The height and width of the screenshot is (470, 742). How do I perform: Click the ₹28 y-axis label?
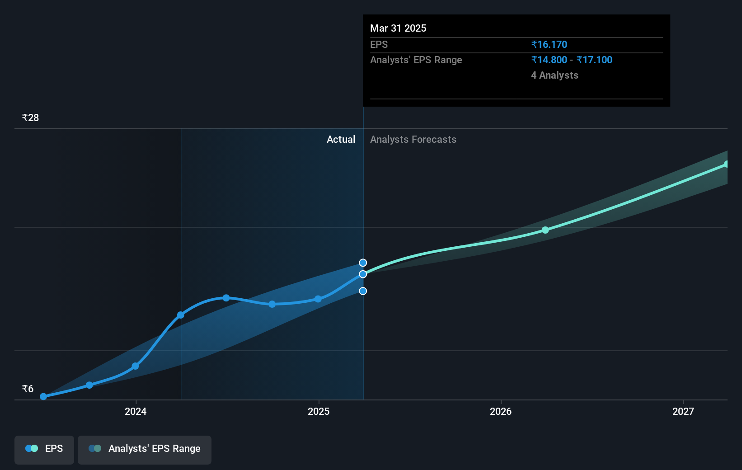(30, 117)
